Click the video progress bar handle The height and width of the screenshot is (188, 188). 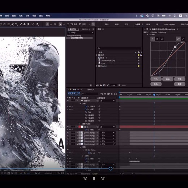tap(111, 168)
